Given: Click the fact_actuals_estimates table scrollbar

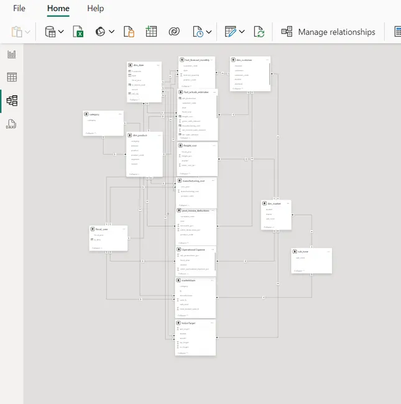Looking at the screenshot, I should pos(217,106).
